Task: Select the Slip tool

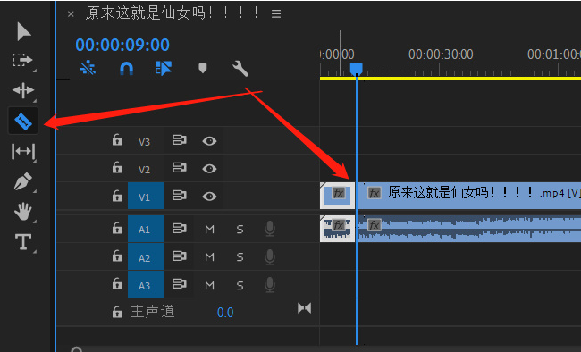Action: coord(23,151)
